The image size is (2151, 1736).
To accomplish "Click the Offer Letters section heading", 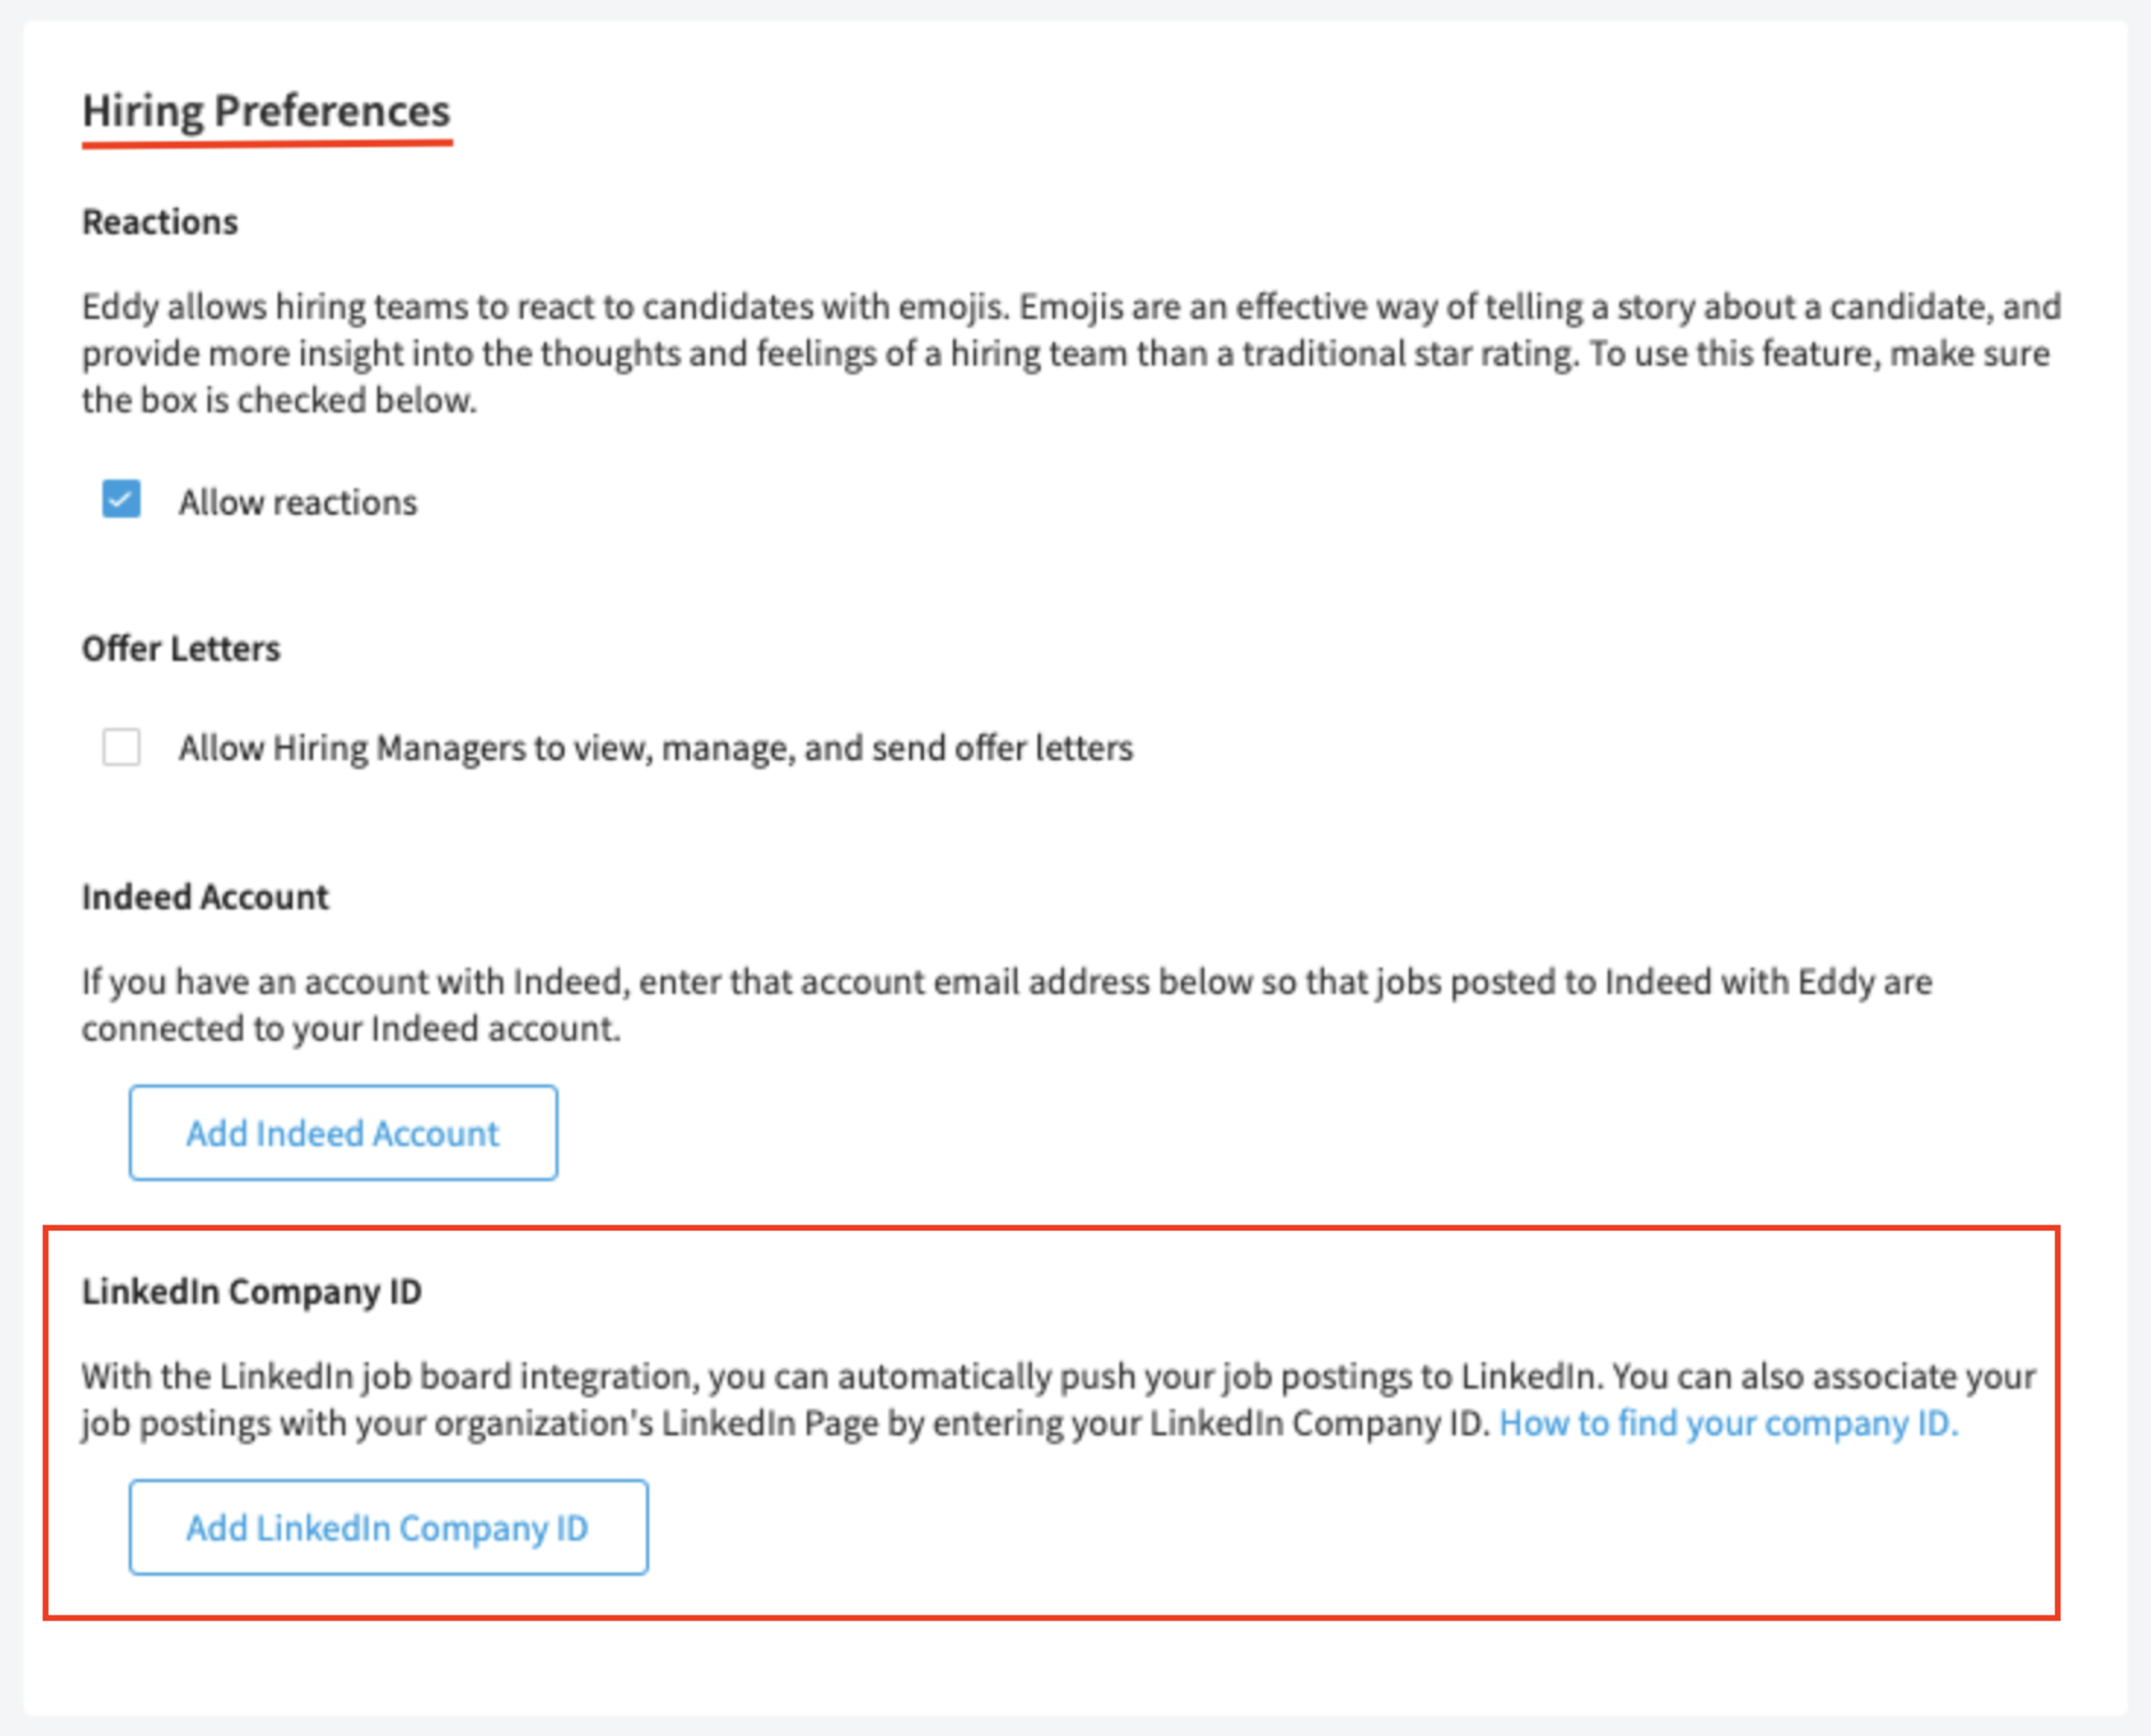I will click(x=181, y=649).
